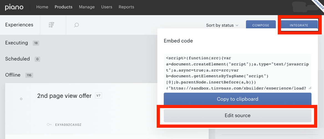Viewport: 324px width, 139px height.
Task: Click inside the embed code text area
Action: coord(238,72)
